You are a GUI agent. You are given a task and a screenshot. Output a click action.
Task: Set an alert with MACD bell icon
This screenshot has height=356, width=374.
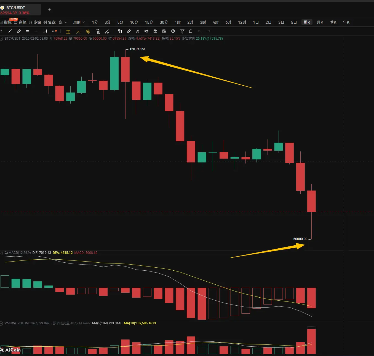tap(6, 253)
